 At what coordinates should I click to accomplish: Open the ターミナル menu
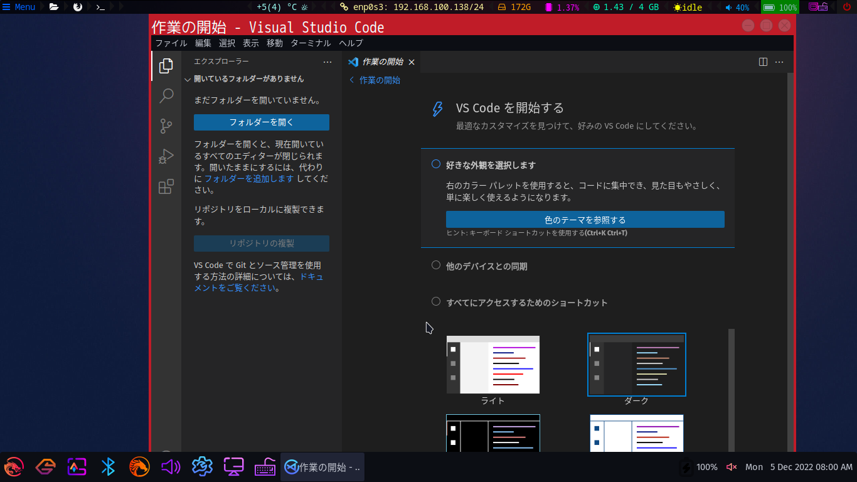pyautogui.click(x=311, y=43)
